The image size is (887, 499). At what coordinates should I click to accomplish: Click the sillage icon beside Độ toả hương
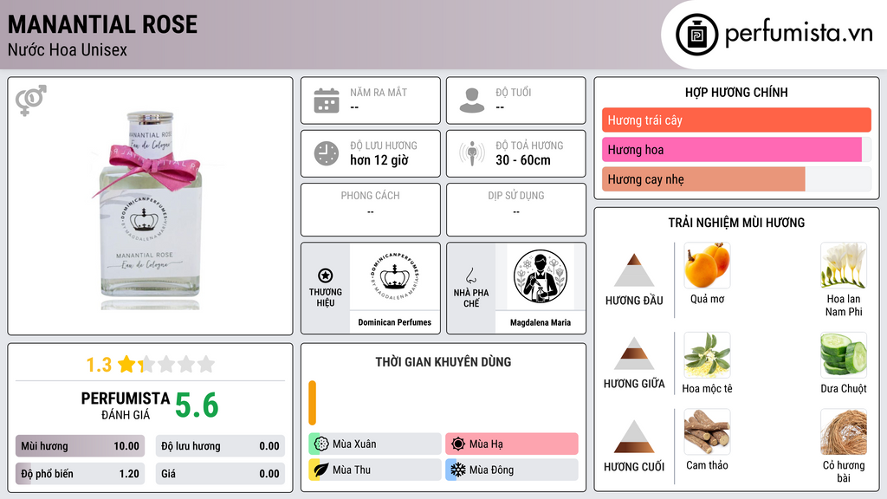pyautogui.click(x=472, y=153)
